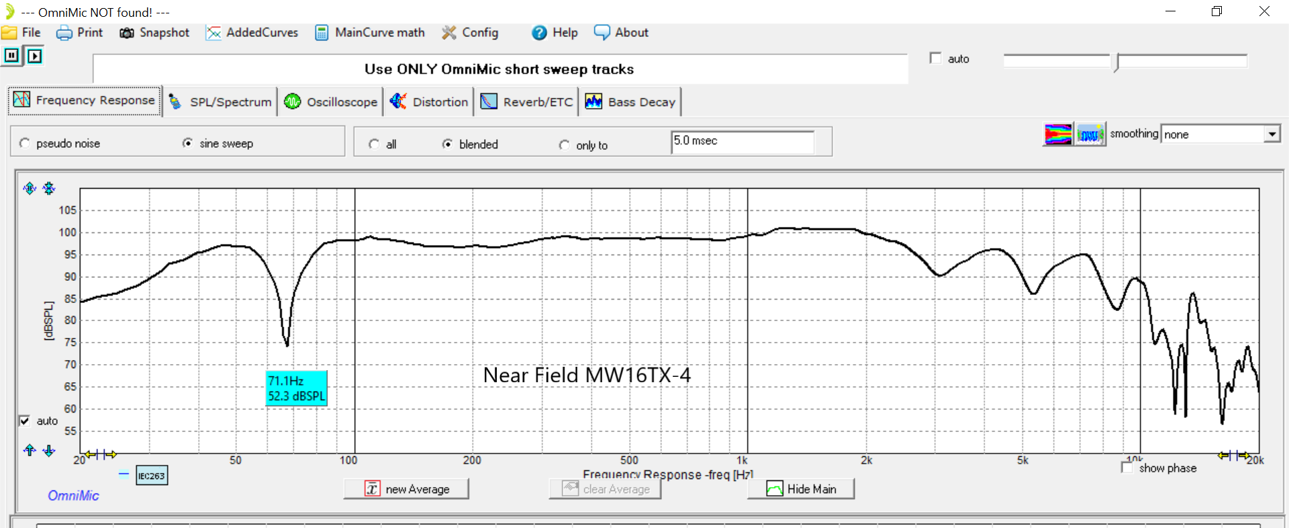The image size is (1289, 528).
Task: Click the level slider handle at top right
Action: pyautogui.click(x=1116, y=62)
